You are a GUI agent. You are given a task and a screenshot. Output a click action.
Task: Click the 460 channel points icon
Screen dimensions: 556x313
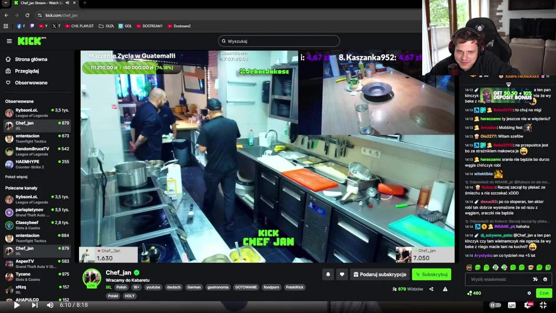(x=470, y=293)
